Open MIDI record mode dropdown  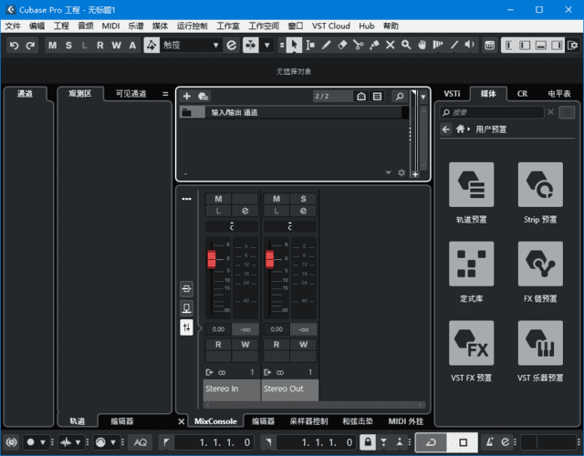click(x=113, y=442)
